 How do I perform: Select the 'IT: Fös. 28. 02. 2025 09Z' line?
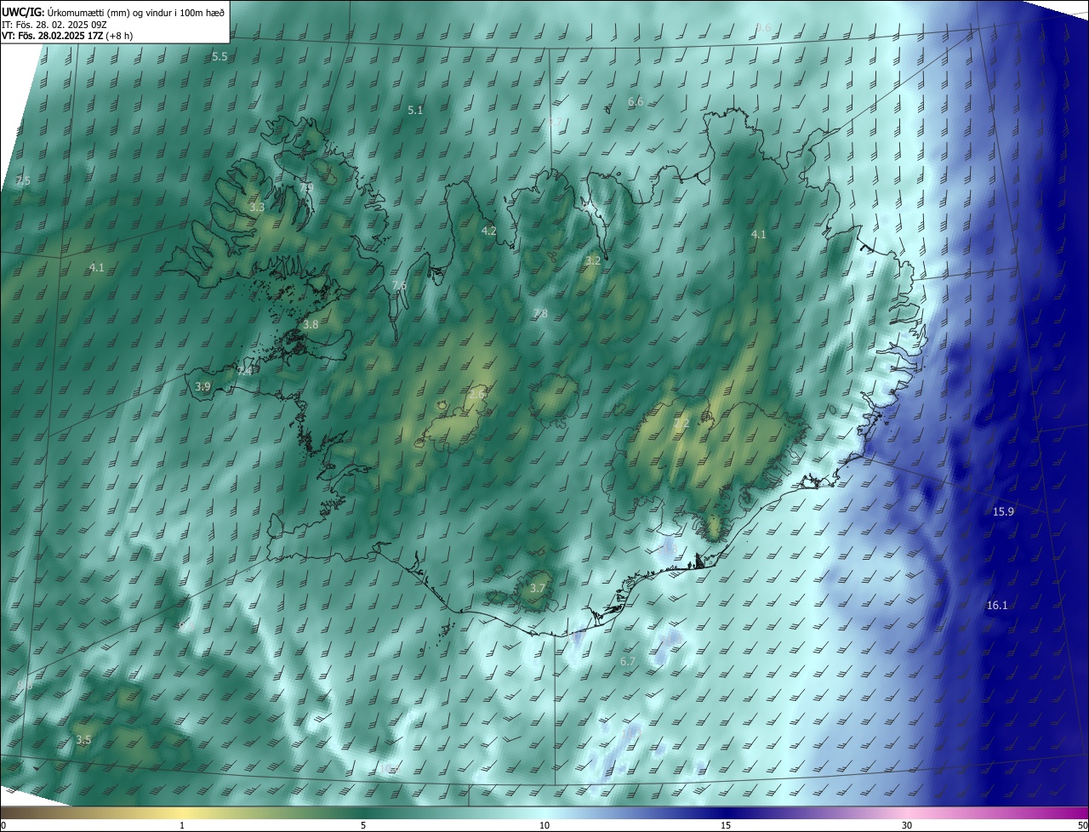53,24
